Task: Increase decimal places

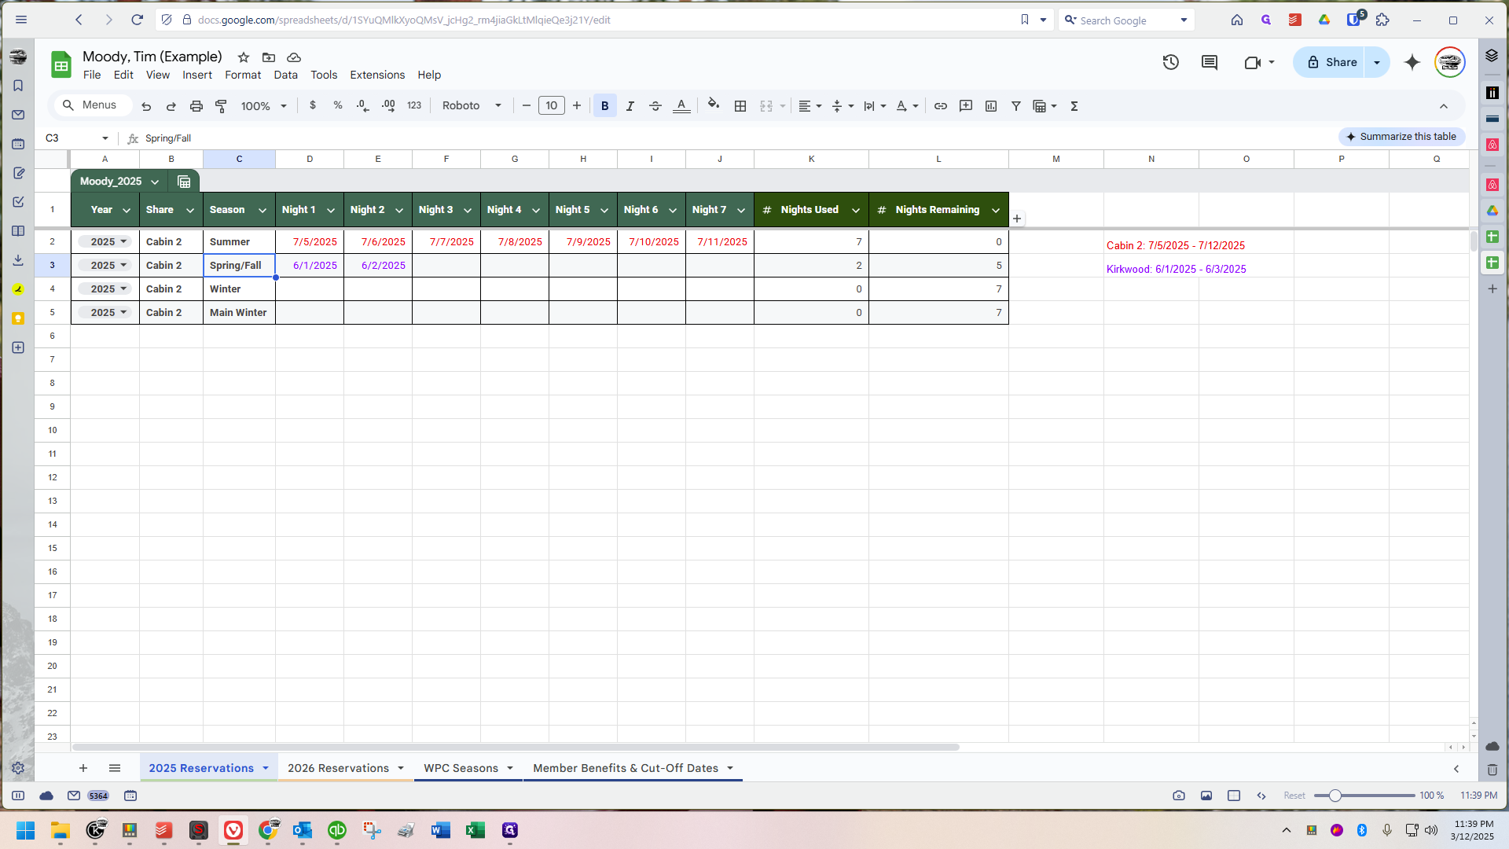Action: coord(388,105)
